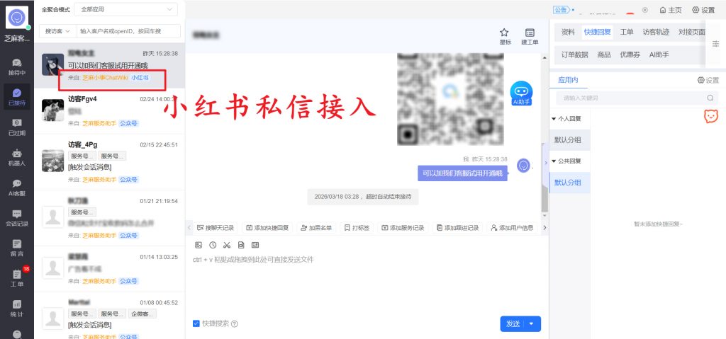Image resolution: width=726 pixels, height=339 pixels.
Task: Open the 机器人 robot section
Action: click(x=17, y=158)
